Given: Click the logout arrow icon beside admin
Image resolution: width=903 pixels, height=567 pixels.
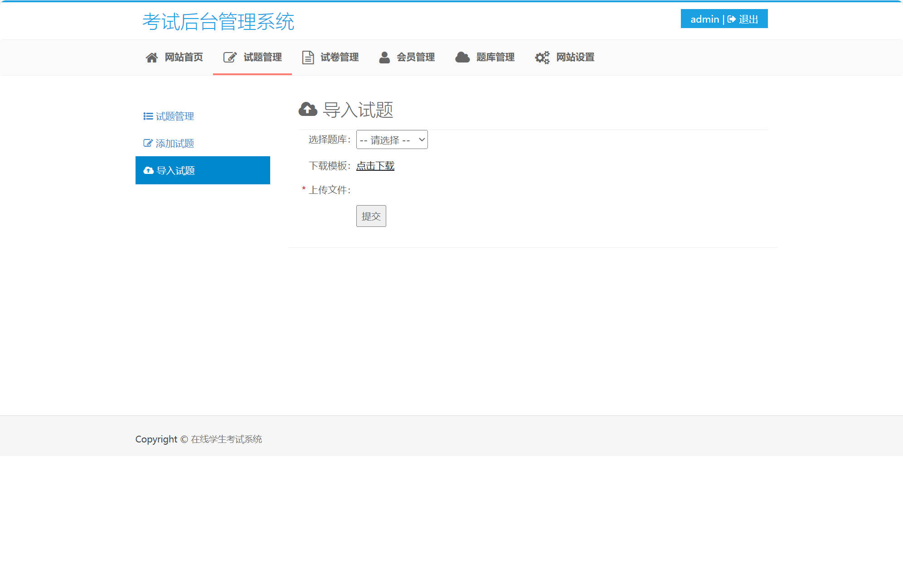Looking at the screenshot, I should (x=732, y=19).
